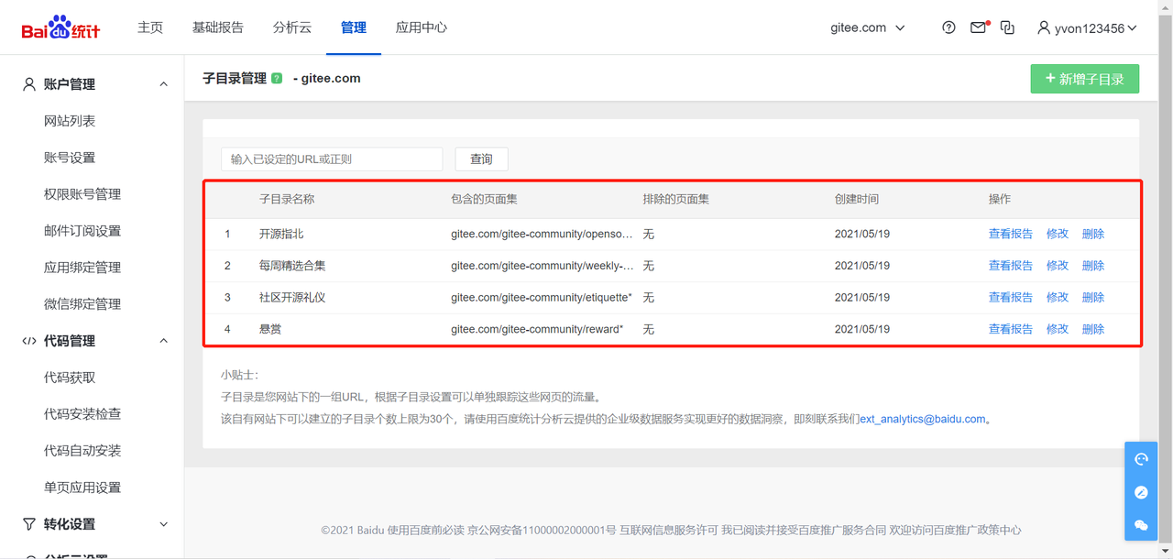Viewport: 1173px width, 559px height.
Task: Click the 包含的页面集 column header
Action: pos(484,199)
